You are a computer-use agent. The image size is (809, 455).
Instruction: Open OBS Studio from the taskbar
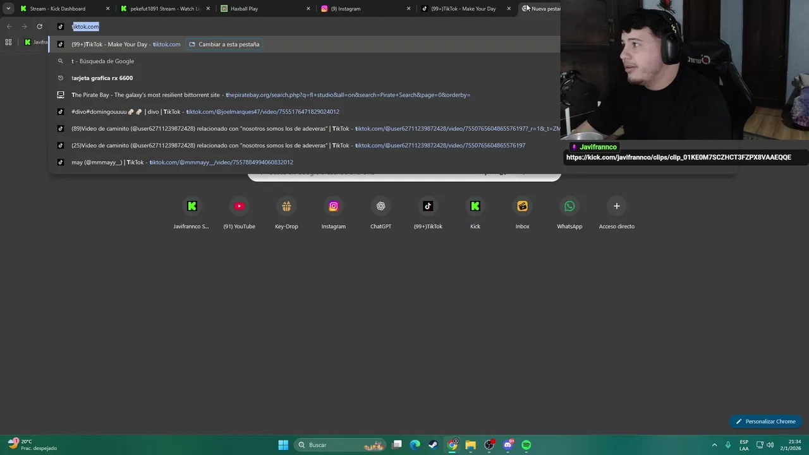(489, 445)
